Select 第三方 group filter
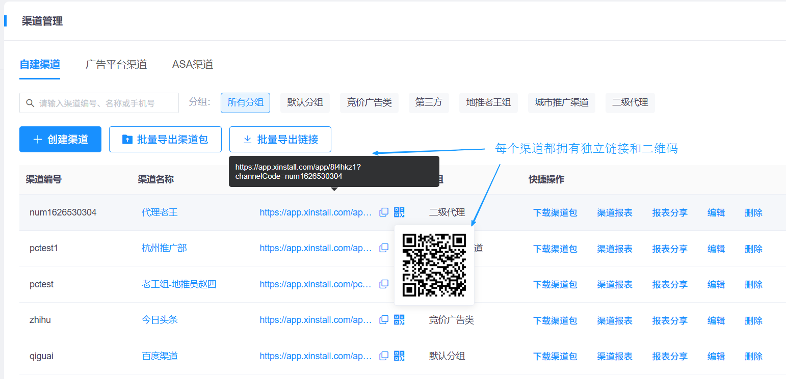786x379 pixels. tap(429, 102)
